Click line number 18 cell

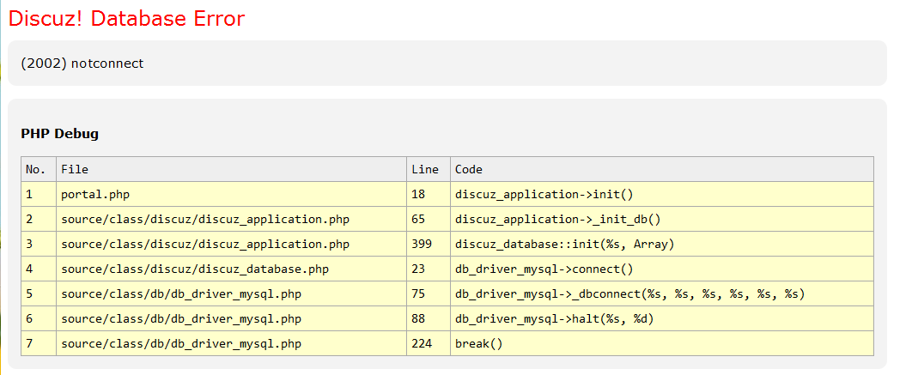coord(429,194)
